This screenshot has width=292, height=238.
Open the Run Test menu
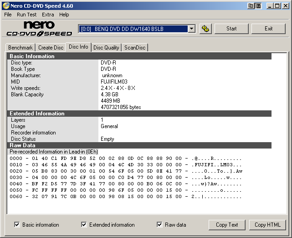click(27, 15)
